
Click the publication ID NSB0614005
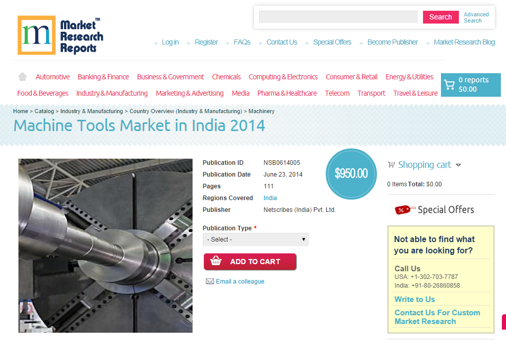282,163
